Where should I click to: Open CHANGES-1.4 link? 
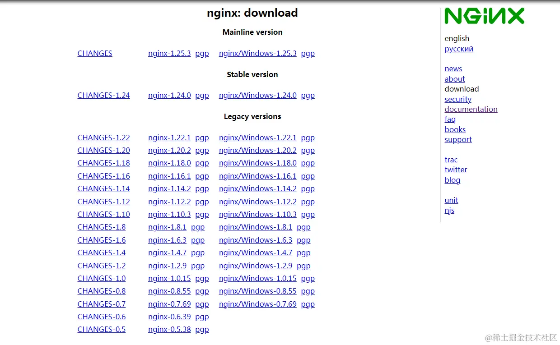[102, 253]
